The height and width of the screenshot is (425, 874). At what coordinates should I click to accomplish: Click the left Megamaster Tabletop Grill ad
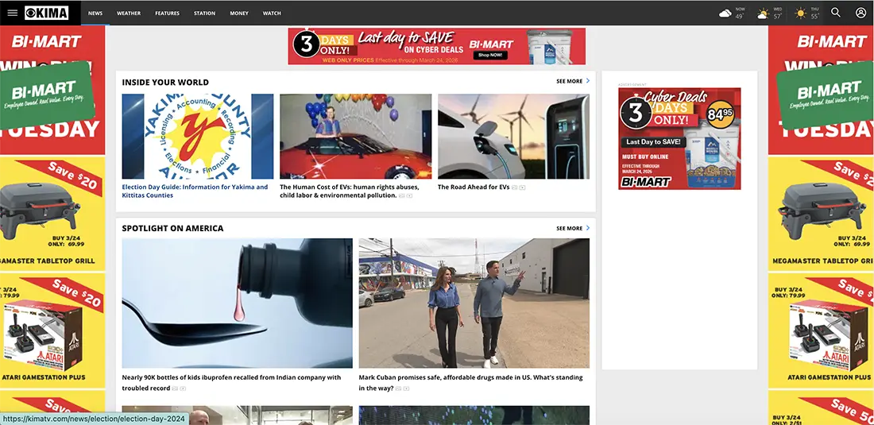click(x=52, y=214)
